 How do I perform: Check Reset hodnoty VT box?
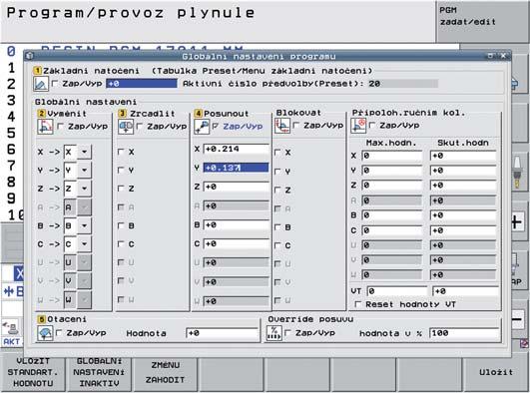point(358,304)
